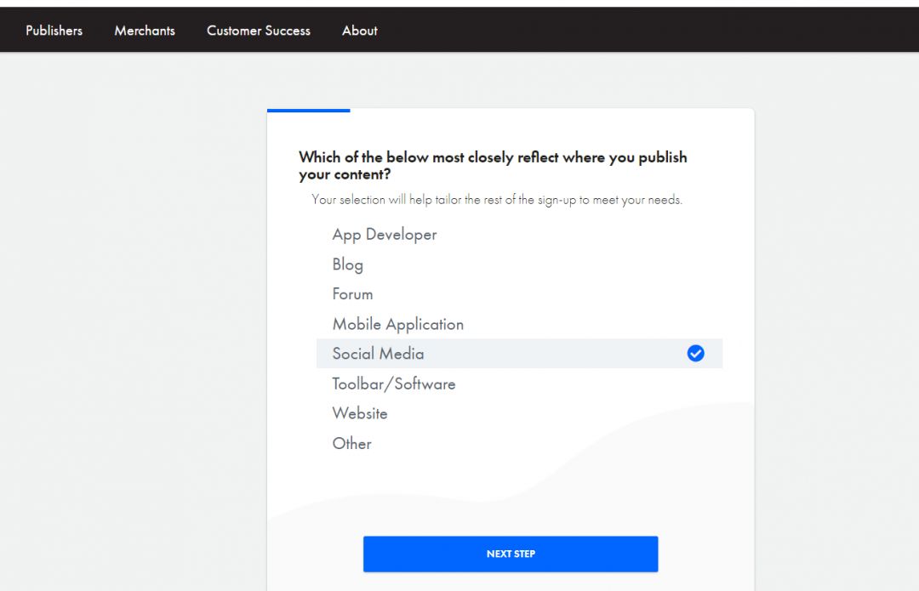The height and width of the screenshot is (591, 919).
Task: Click the blue checkmark beside Social Media
Action: (695, 354)
